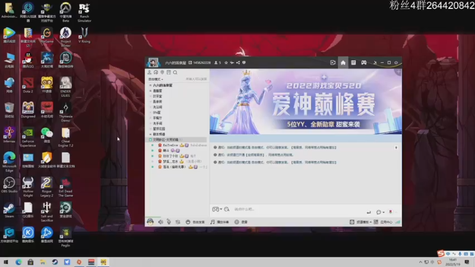This screenshot has height=267, width=475.
Task: Click the network signal bars icon
Action: tap(397, 222)
